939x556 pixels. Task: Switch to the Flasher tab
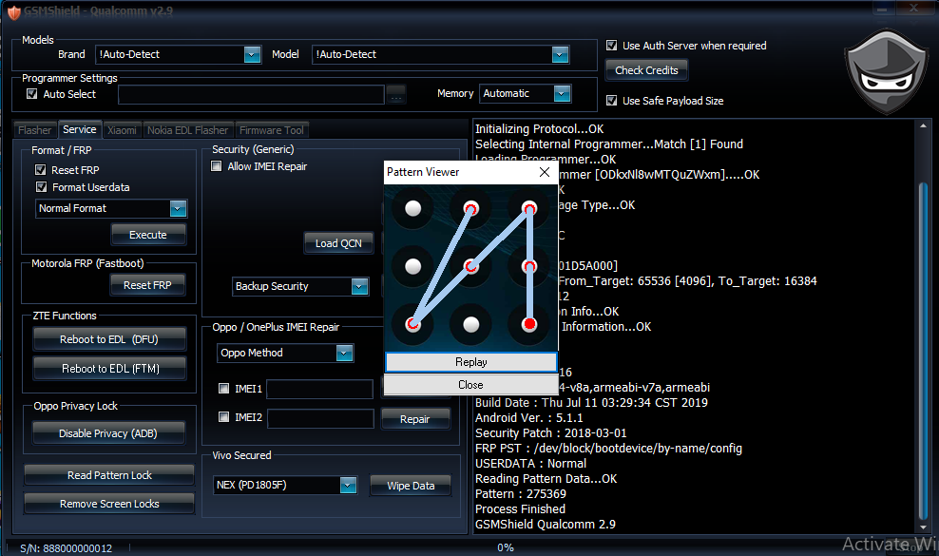(x=35, y=130)
